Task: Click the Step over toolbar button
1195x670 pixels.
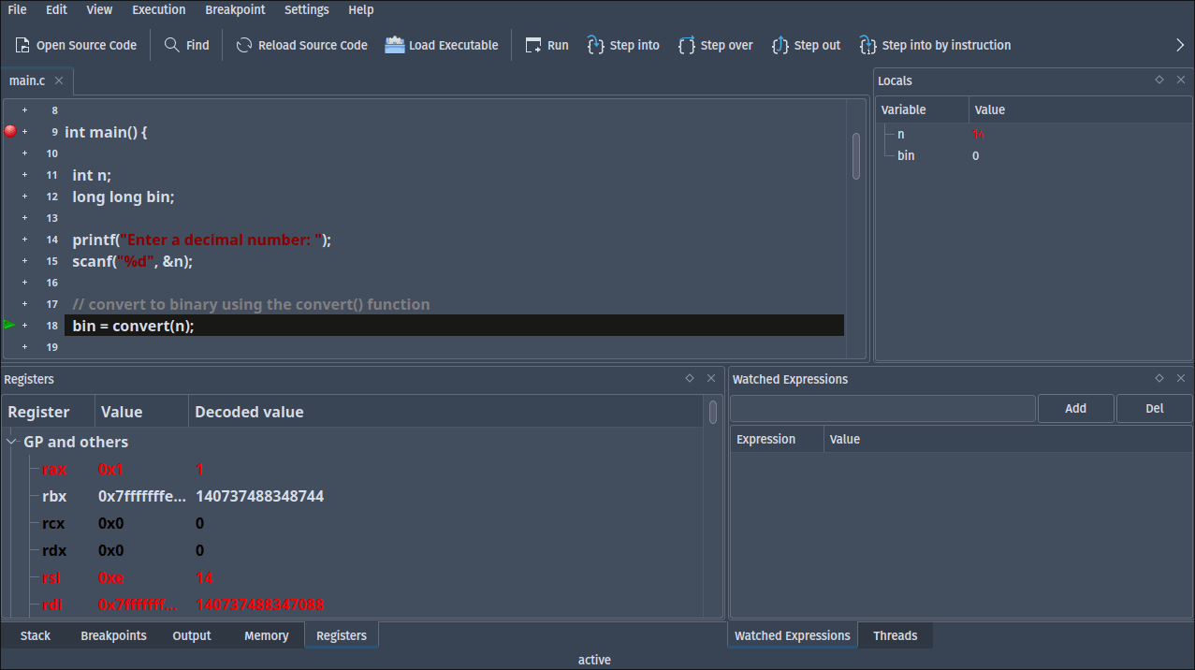Action: 716,45
